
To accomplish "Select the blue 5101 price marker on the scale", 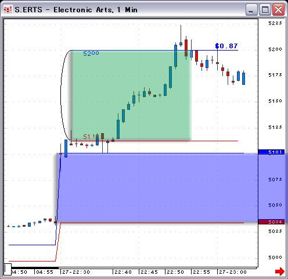I will click(x=271, y=152).
